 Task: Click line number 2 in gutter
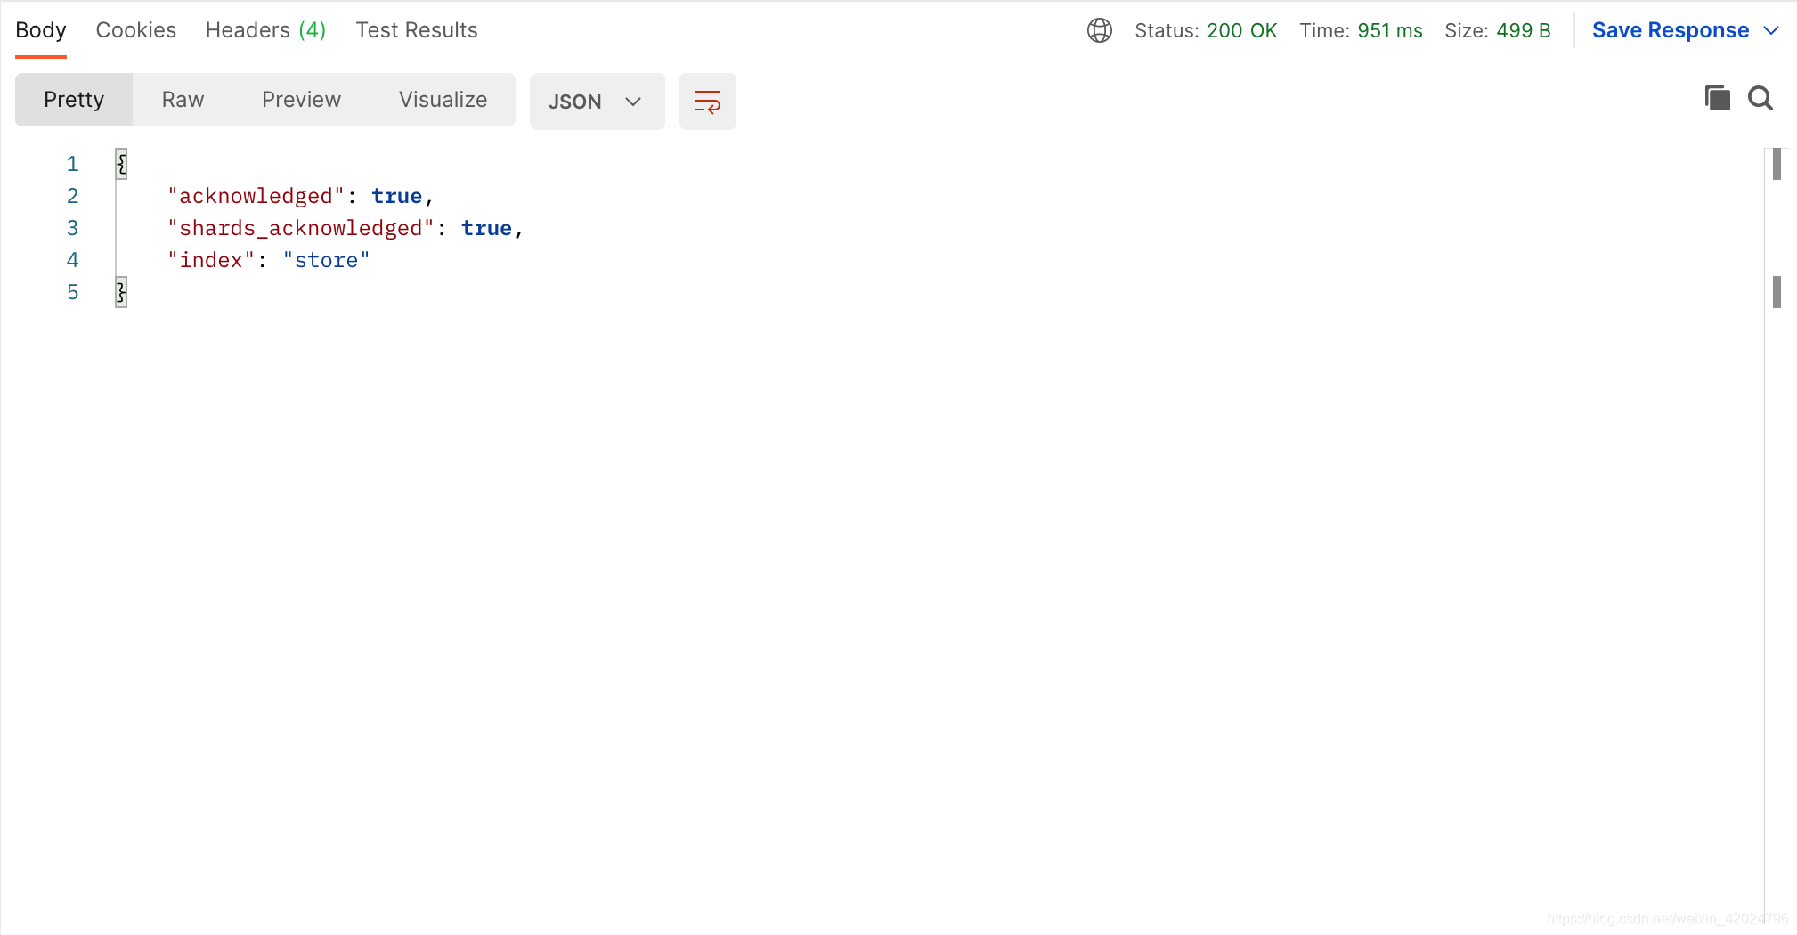pyautogui.click(x=72, y=196)
